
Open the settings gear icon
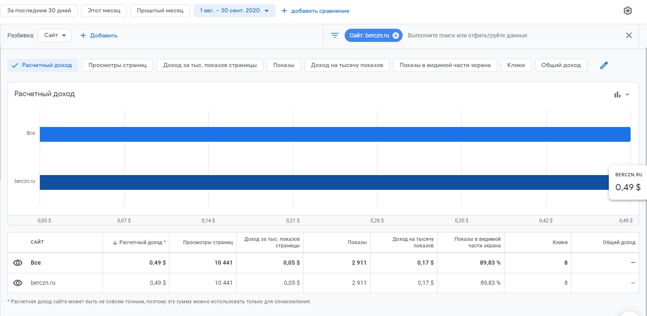627,11
